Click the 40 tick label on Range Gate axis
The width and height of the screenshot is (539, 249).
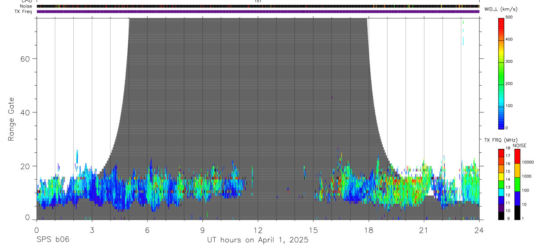click(x=25, y=112)
